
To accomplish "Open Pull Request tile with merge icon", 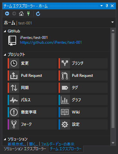I will [x=83, y=76].
